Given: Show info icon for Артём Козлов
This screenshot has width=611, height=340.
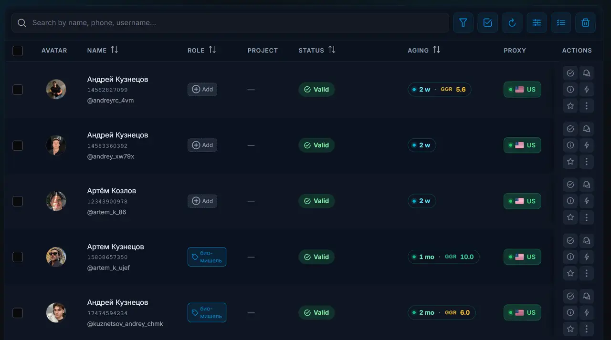Looking at the screenshot, I should (x=570, y=201).
